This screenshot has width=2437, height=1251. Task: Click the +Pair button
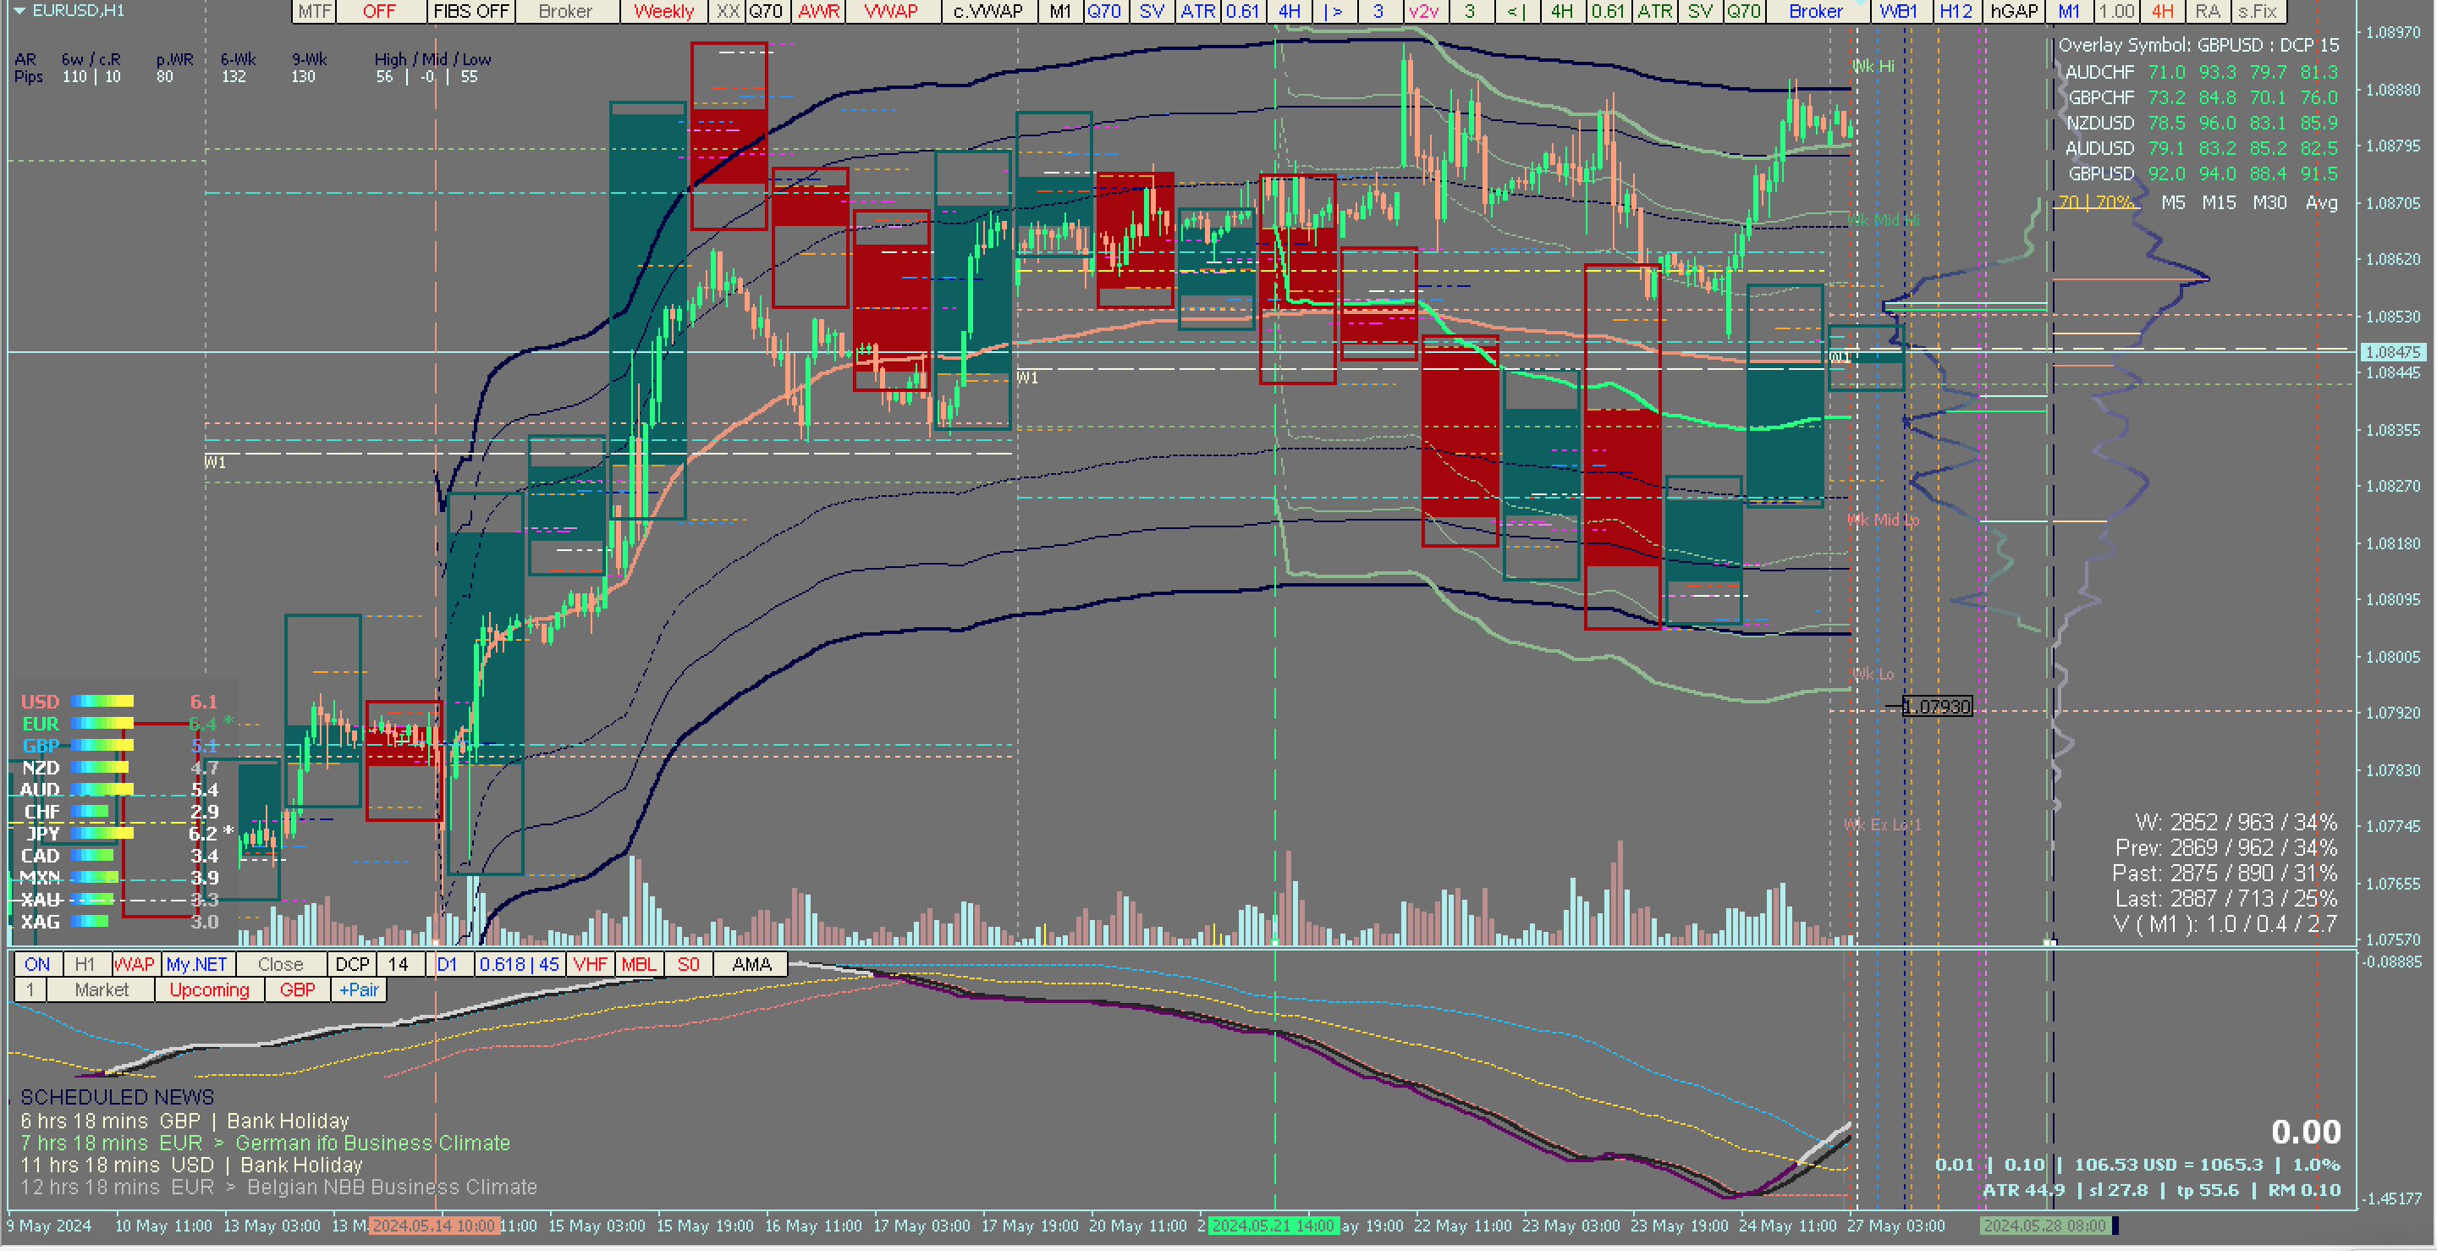click(359, 989)
